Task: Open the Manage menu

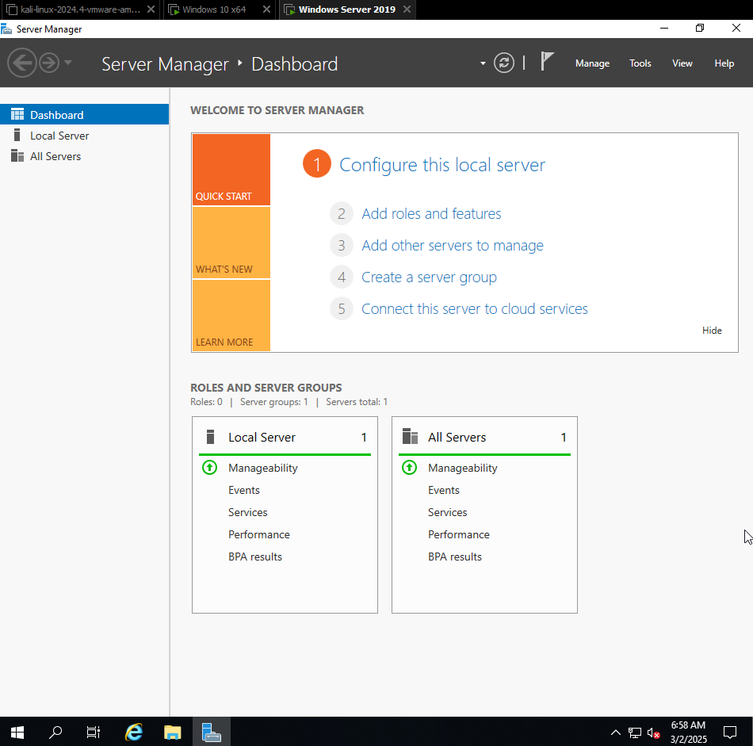Action: click(592, 63)
